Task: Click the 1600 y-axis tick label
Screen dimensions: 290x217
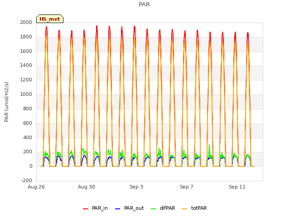Action: (26, 51)
